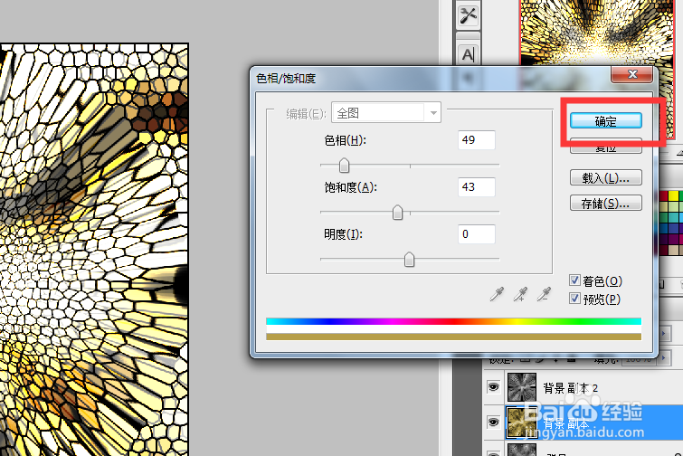Pick the tan swatch in Swatches panel
The height and width of the screenshot is (456, 683).
(673, 250)
